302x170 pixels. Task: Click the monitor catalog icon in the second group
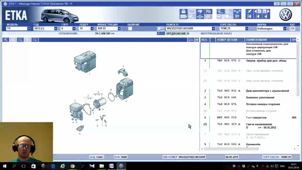(221, 12)
